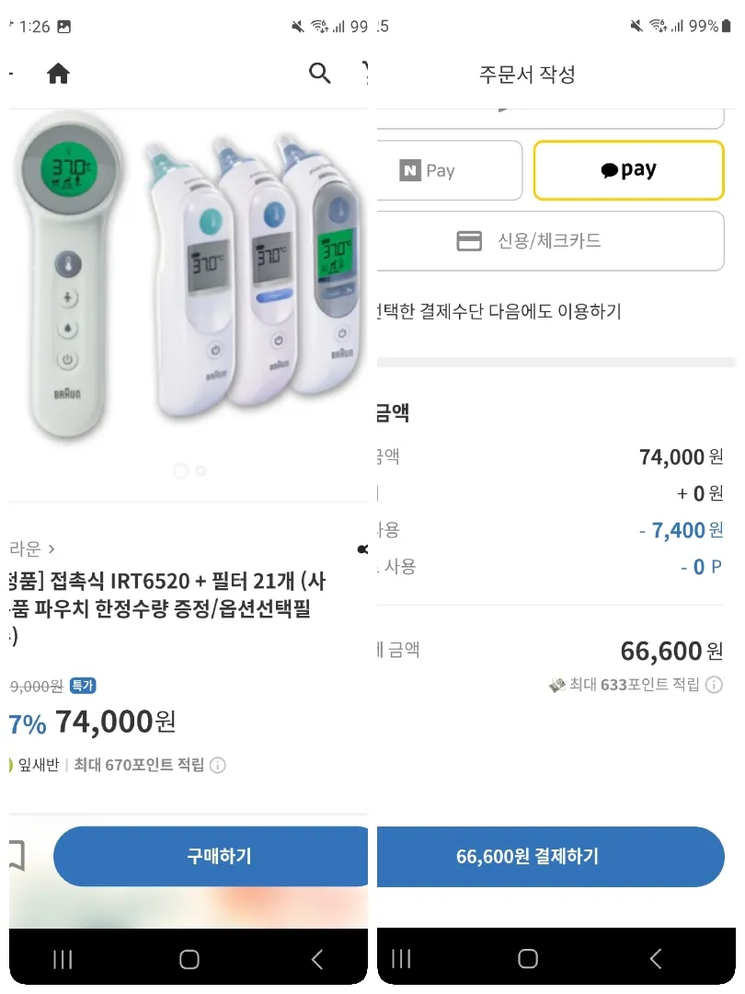Open points info beside 633포인트 적립
The image size is (745, 994).
point(714,685)
